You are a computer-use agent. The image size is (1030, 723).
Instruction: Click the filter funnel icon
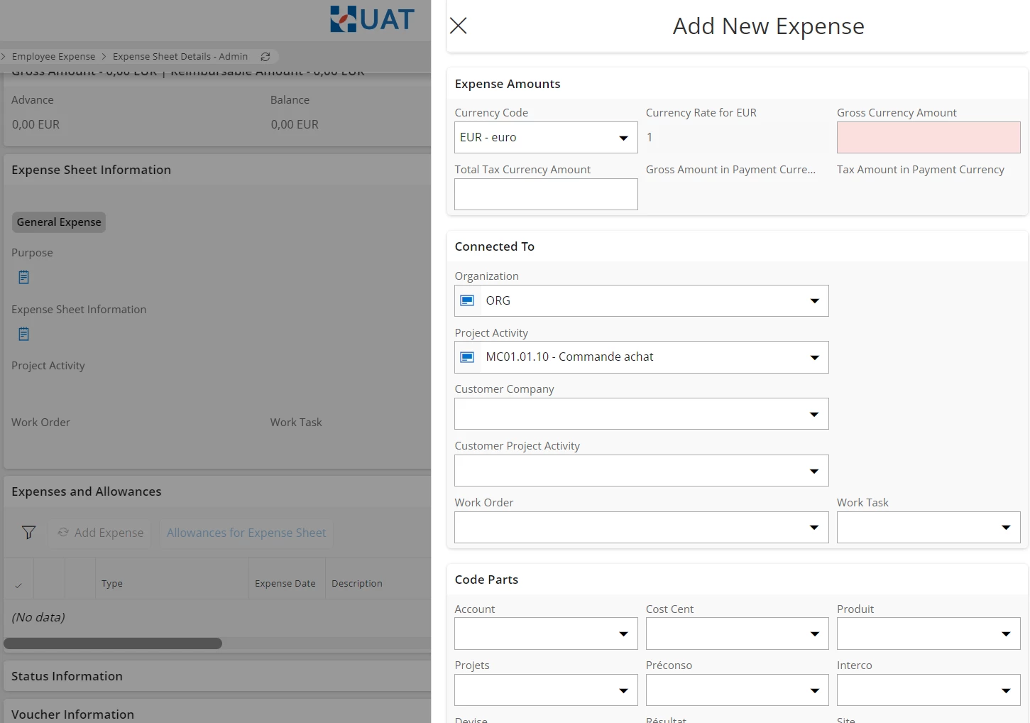(x=28, y=533)
